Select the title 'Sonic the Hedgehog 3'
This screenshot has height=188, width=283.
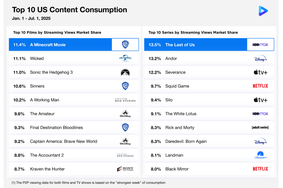click(51, 72)
